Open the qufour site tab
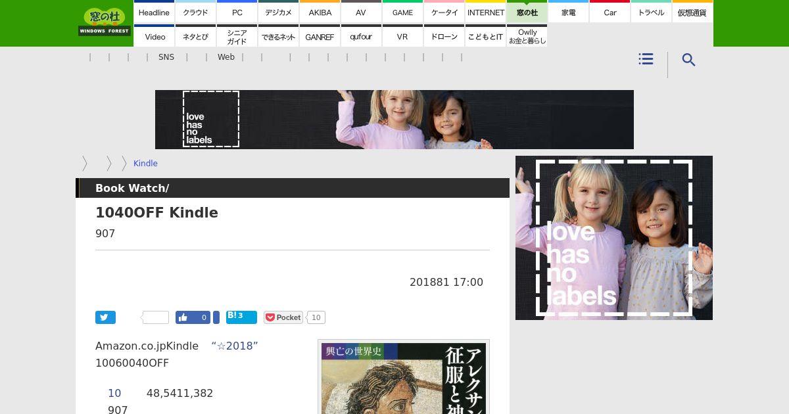 (x=361, y=37)
